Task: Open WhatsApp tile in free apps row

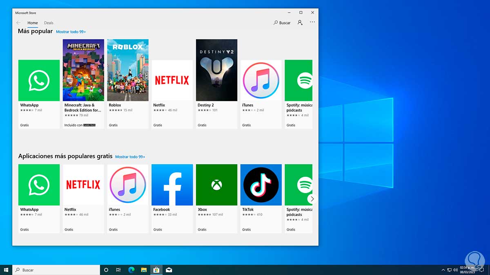Action: (x=39, y=198)
